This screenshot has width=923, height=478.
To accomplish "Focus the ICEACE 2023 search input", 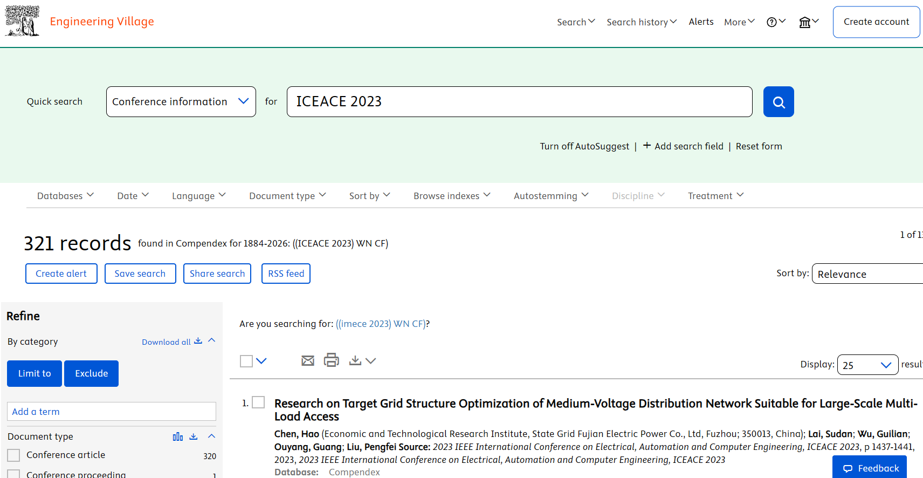I will (x=520, y=101).
